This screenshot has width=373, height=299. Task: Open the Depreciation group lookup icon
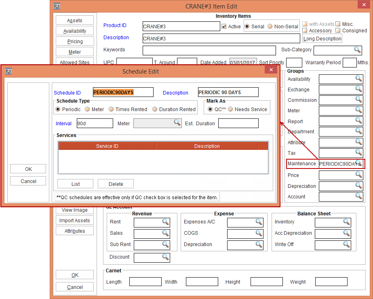(x=358, y=185)
